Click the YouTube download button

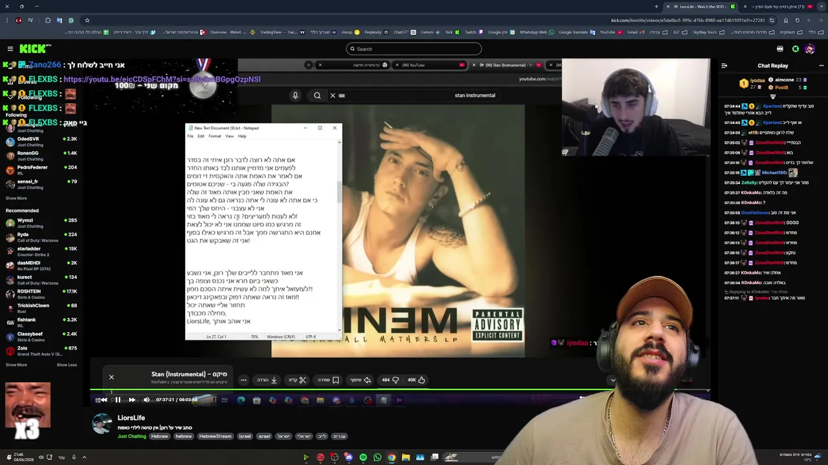[267, 380]
